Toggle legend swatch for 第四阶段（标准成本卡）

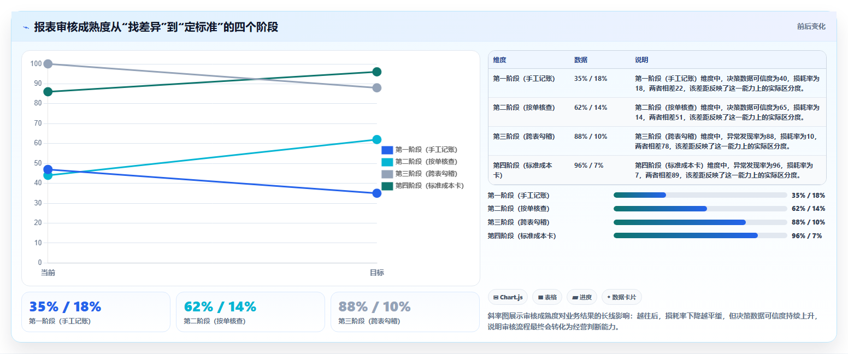click(x=387, y=186)
